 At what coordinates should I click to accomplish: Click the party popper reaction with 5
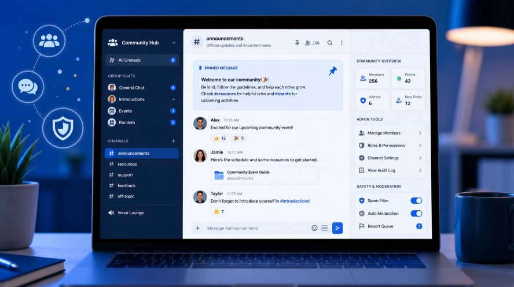pyautogui.click(x=238, y=138)
